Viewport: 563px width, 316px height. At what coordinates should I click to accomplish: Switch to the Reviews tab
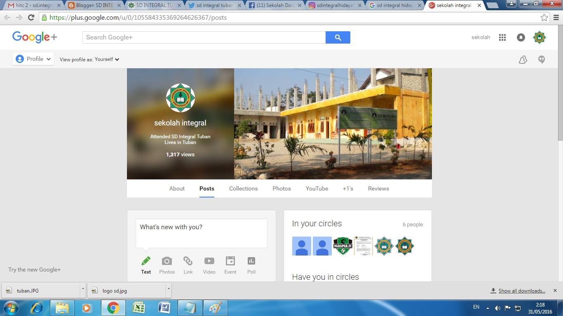click(378, 188)
